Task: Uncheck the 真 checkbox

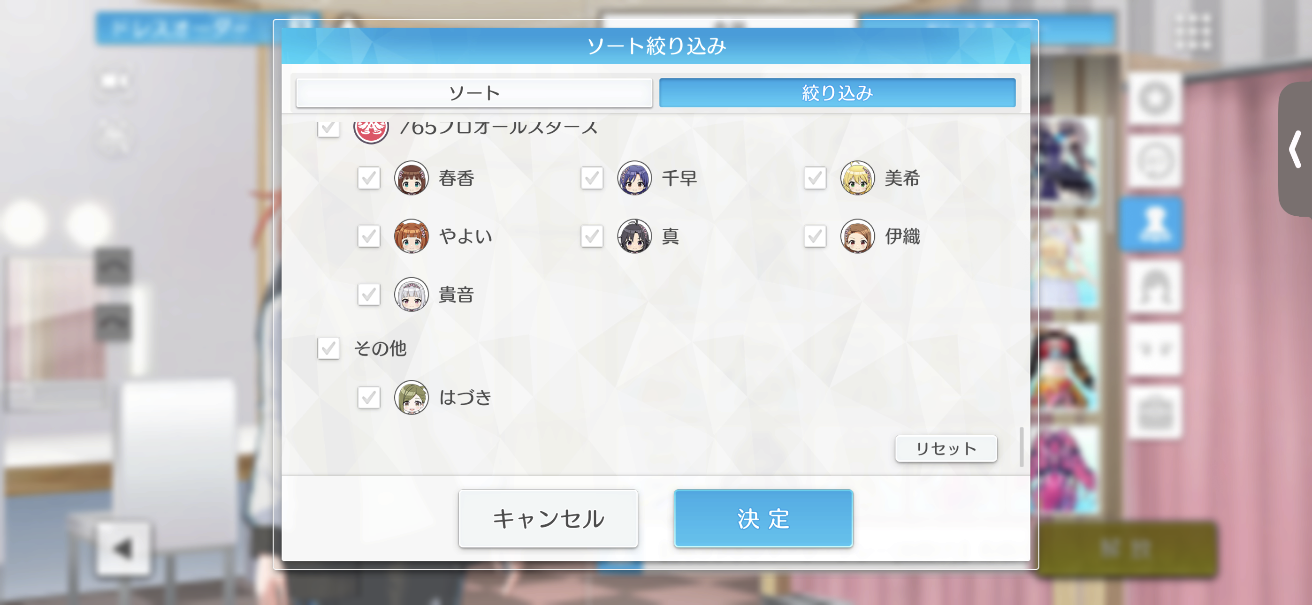Action: point(592,236)
